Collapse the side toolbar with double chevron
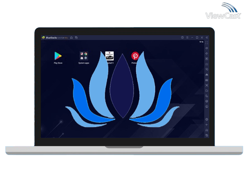 pos(207,38)
